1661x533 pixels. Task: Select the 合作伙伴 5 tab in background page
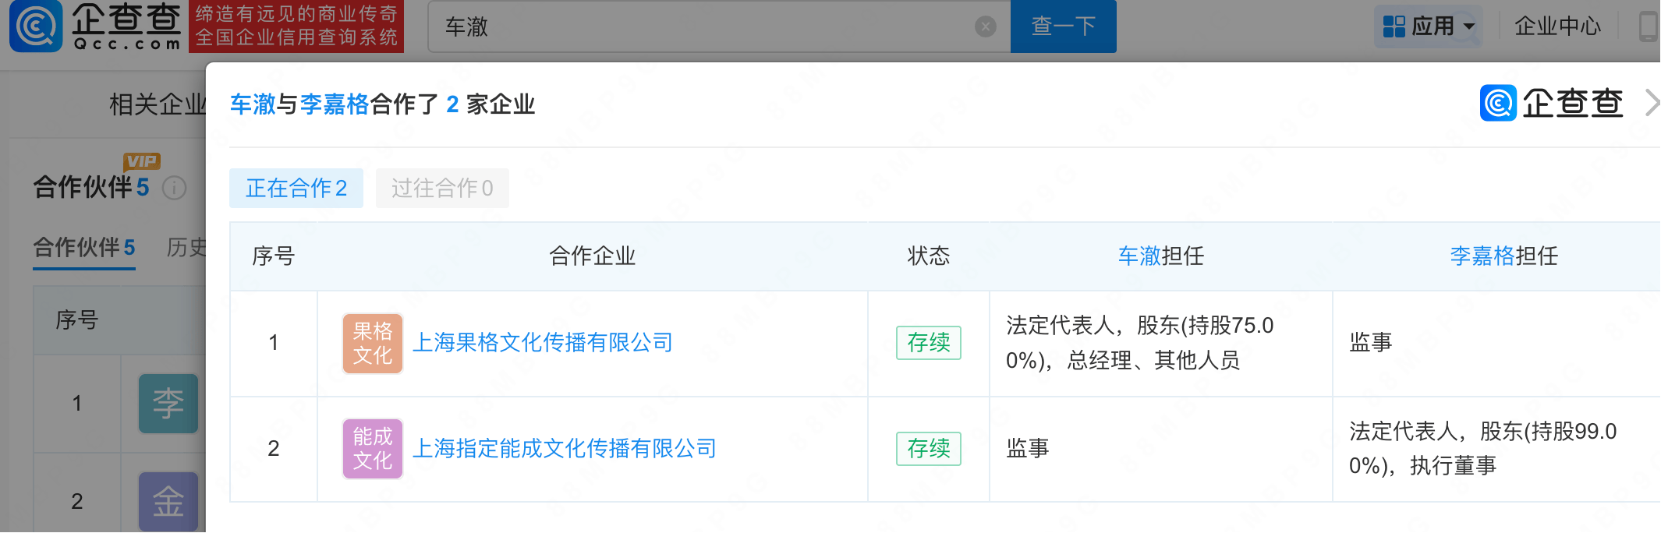click(84, 248)
